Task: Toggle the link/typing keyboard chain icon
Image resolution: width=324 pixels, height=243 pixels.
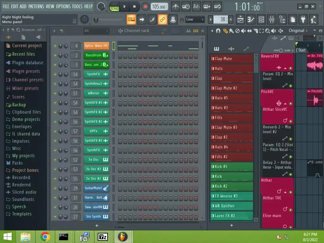Action: [x=163, y=20]
